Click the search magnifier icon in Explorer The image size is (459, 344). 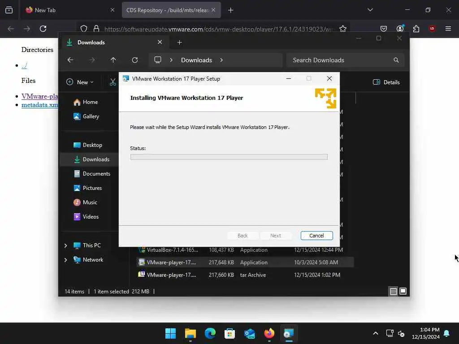coord(396,60)
